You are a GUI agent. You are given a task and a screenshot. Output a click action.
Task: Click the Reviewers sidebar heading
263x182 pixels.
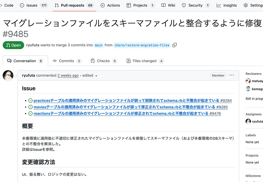click(x=253, y=74)
